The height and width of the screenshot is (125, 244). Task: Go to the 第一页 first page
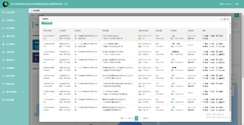[131, 118]
